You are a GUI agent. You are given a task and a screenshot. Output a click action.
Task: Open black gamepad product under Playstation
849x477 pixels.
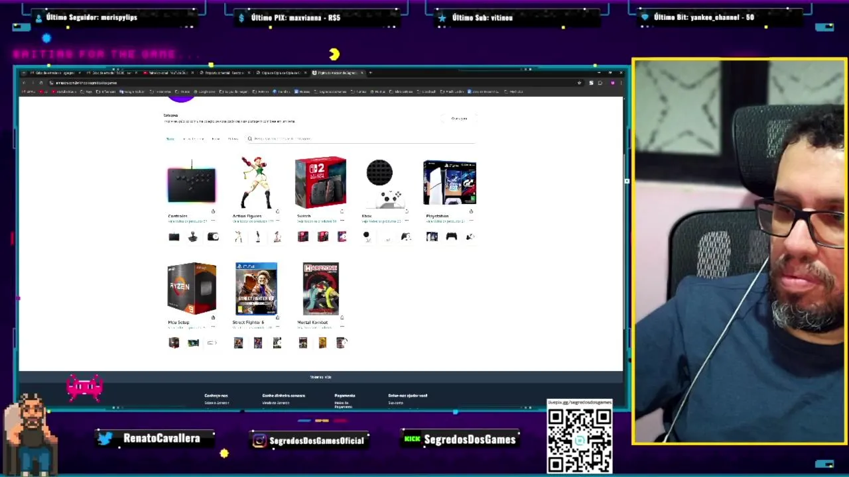pos(452,237)
